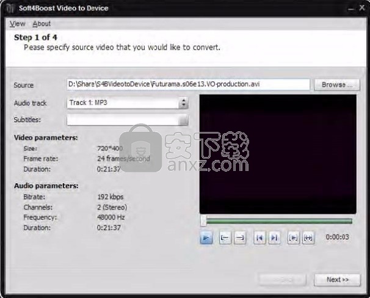Click the Audio parameters heading
The width and height of the screenshot is (370, 298).
pos(46,186)
